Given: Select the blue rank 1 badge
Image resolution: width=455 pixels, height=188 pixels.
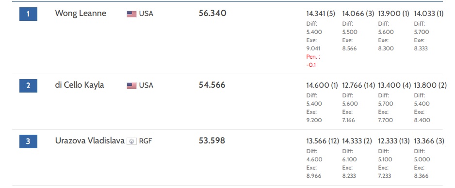Looking at the screenshot, I should point(29,14).
